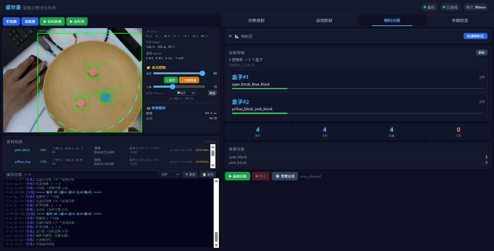Open the 全部 log filter dropdown
494x251 pixels.
click(169, 174)
